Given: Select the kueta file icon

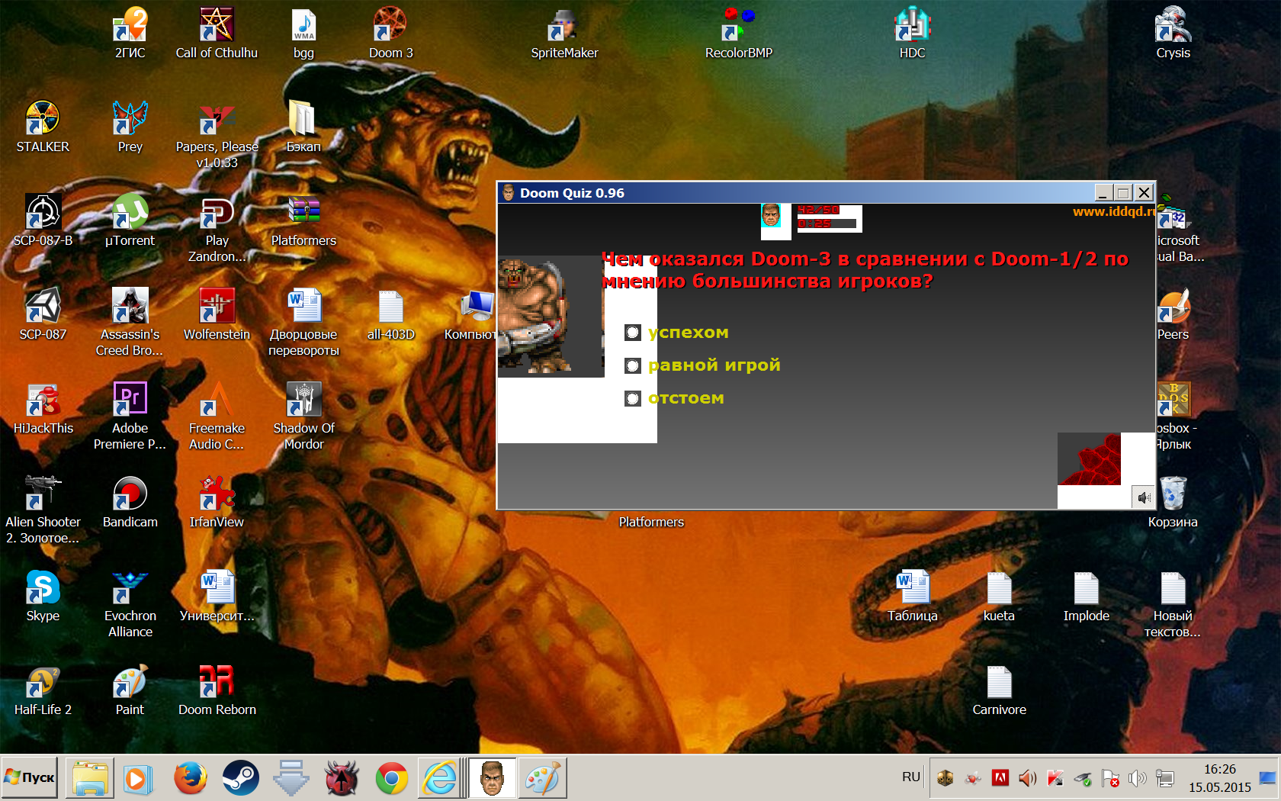Looking at the screenshot, I should click(999, 597).
